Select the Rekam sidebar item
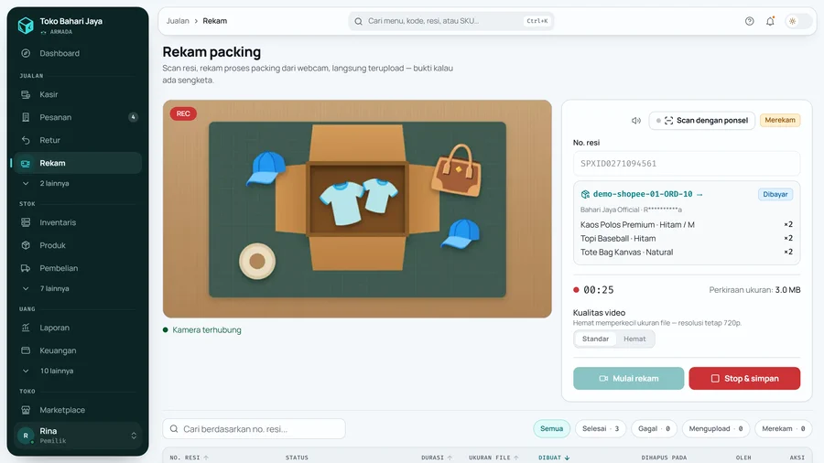 tap(78, 163)
